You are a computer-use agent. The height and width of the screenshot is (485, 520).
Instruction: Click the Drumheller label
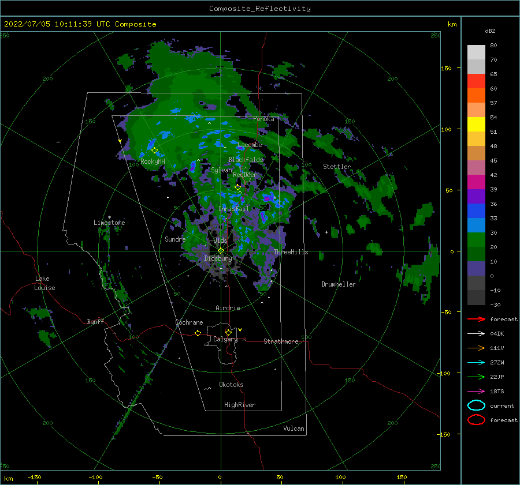tap(339, 284)
